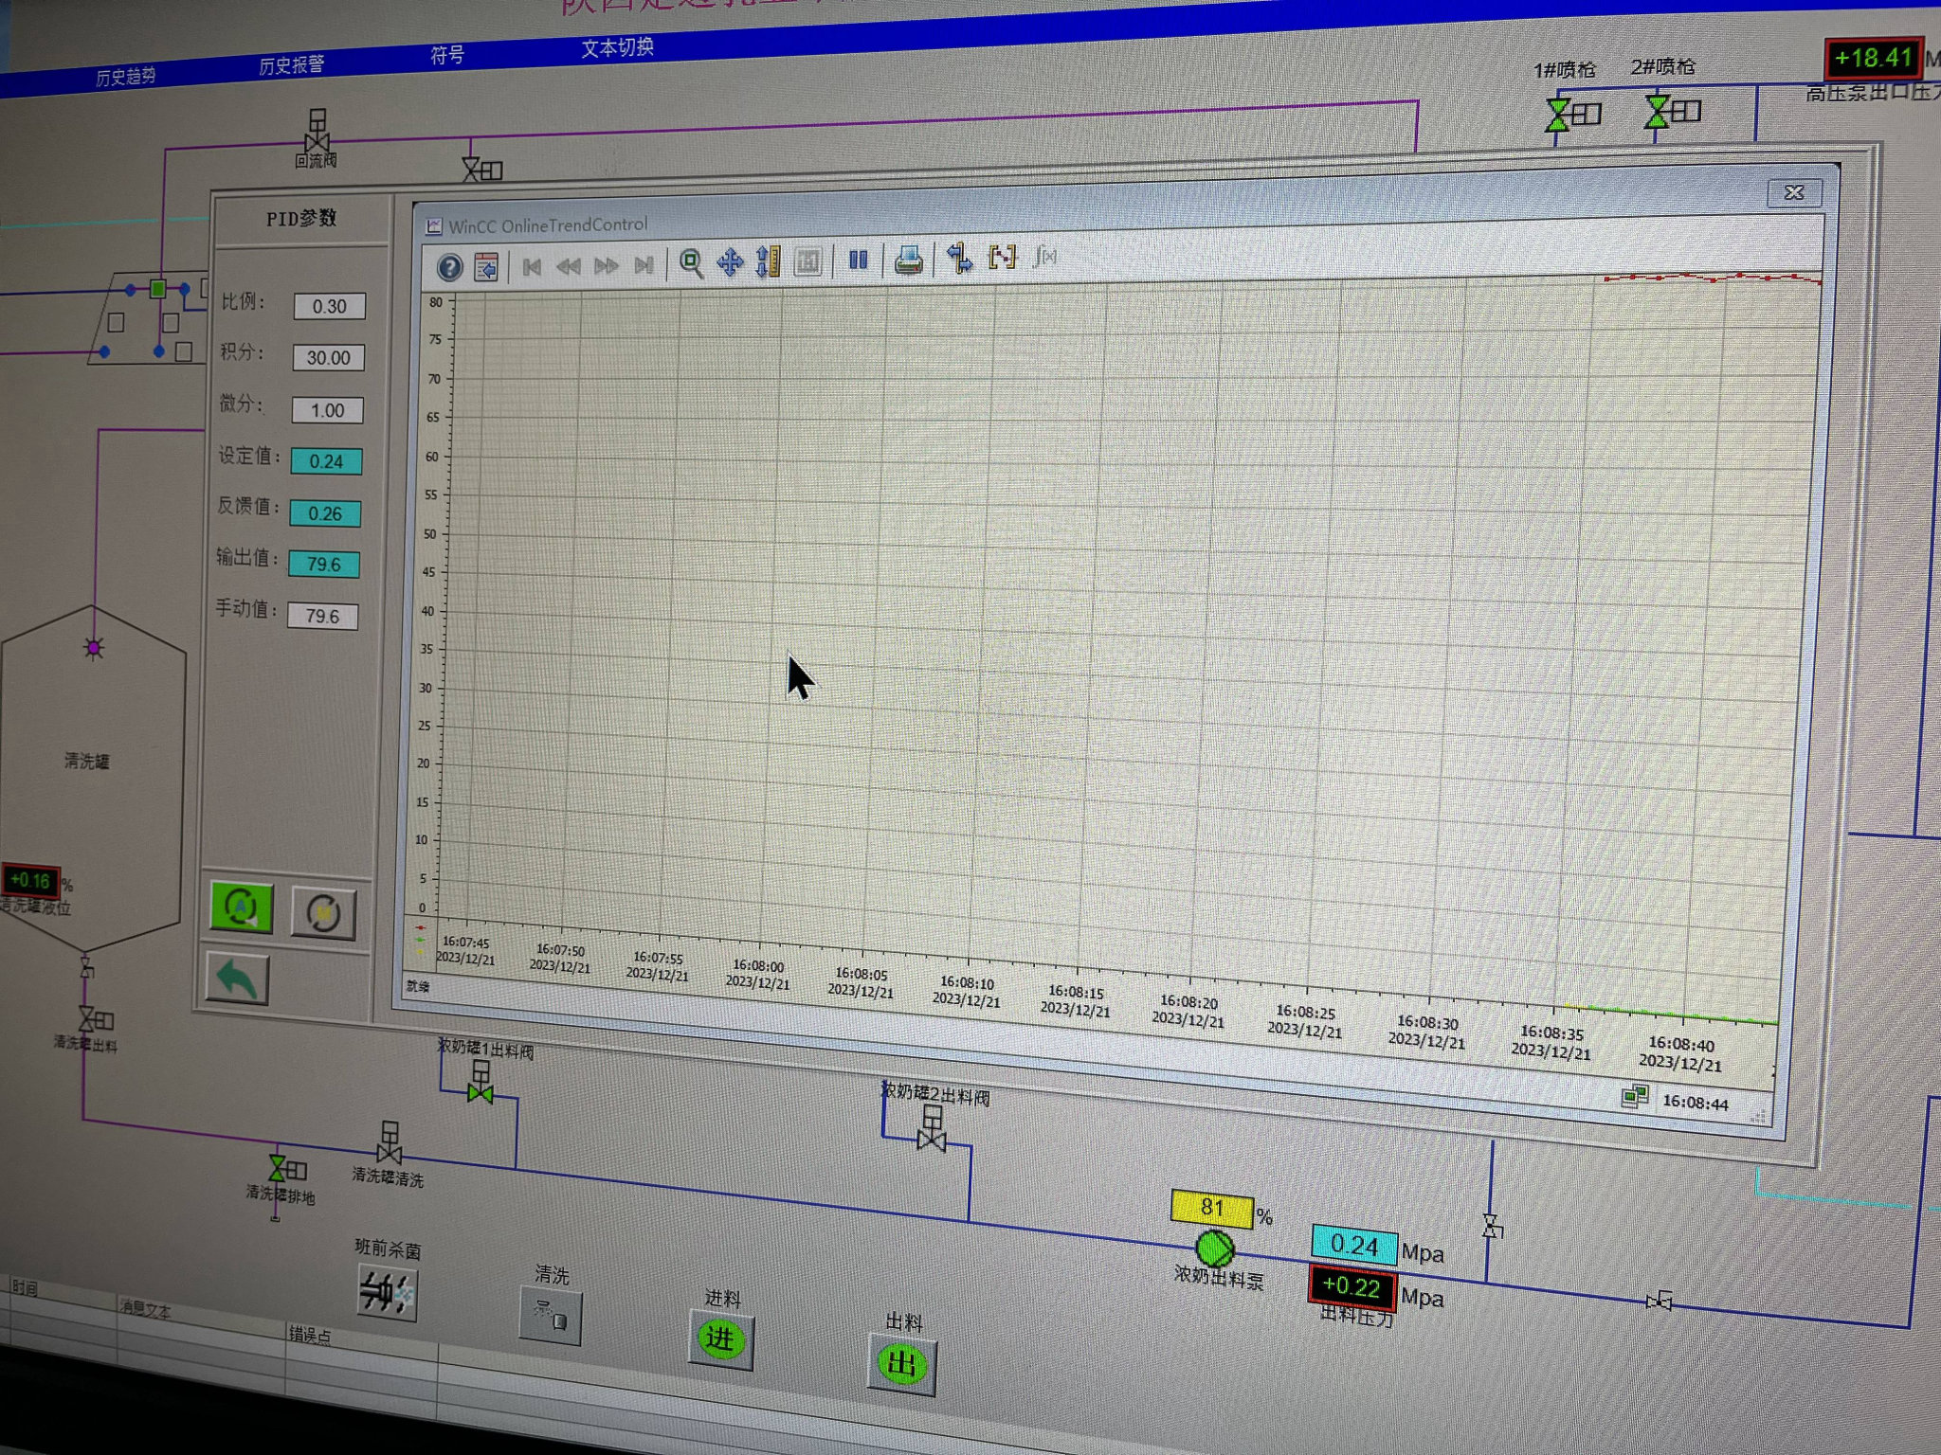Select the 文本切换 menu item

617,47
